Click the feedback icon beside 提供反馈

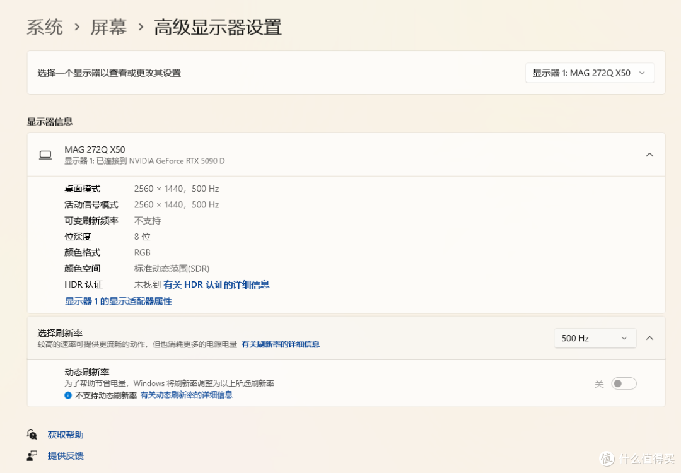32,455
